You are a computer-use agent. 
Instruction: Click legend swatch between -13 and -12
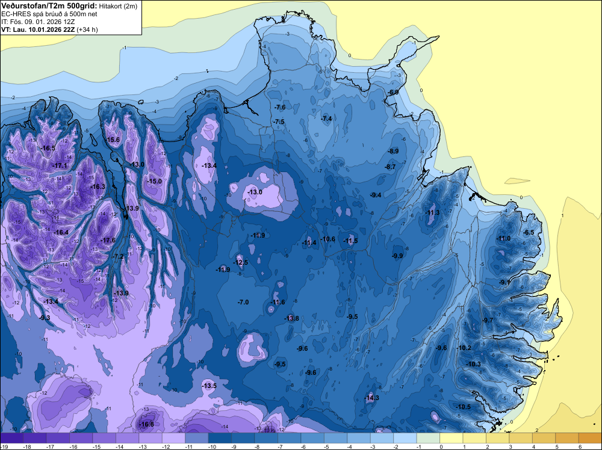coord(150,438)
